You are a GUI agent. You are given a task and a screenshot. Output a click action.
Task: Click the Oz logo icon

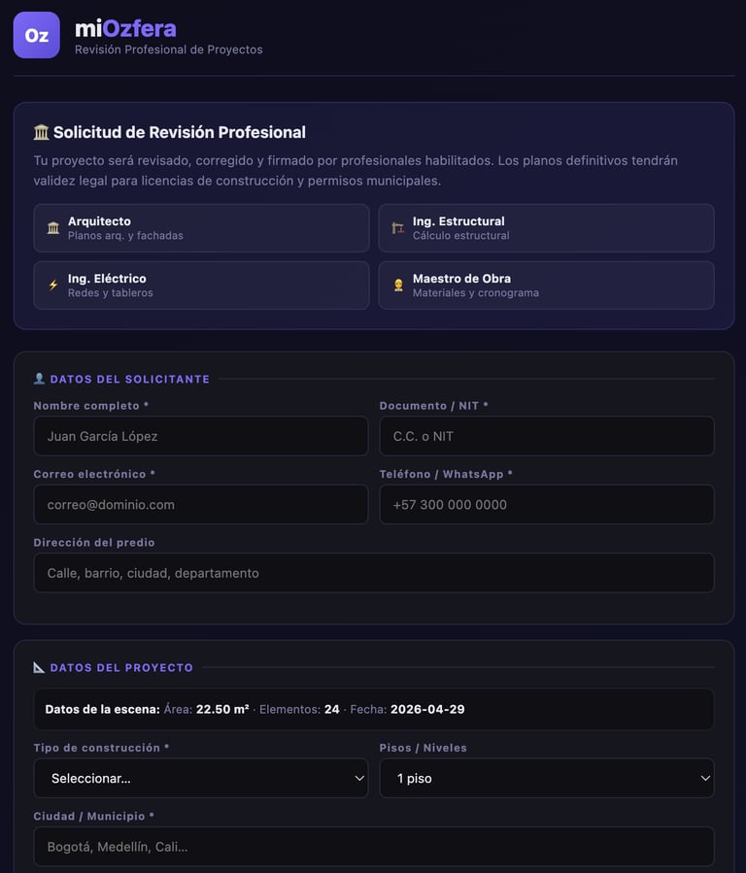tap(37, 35)
